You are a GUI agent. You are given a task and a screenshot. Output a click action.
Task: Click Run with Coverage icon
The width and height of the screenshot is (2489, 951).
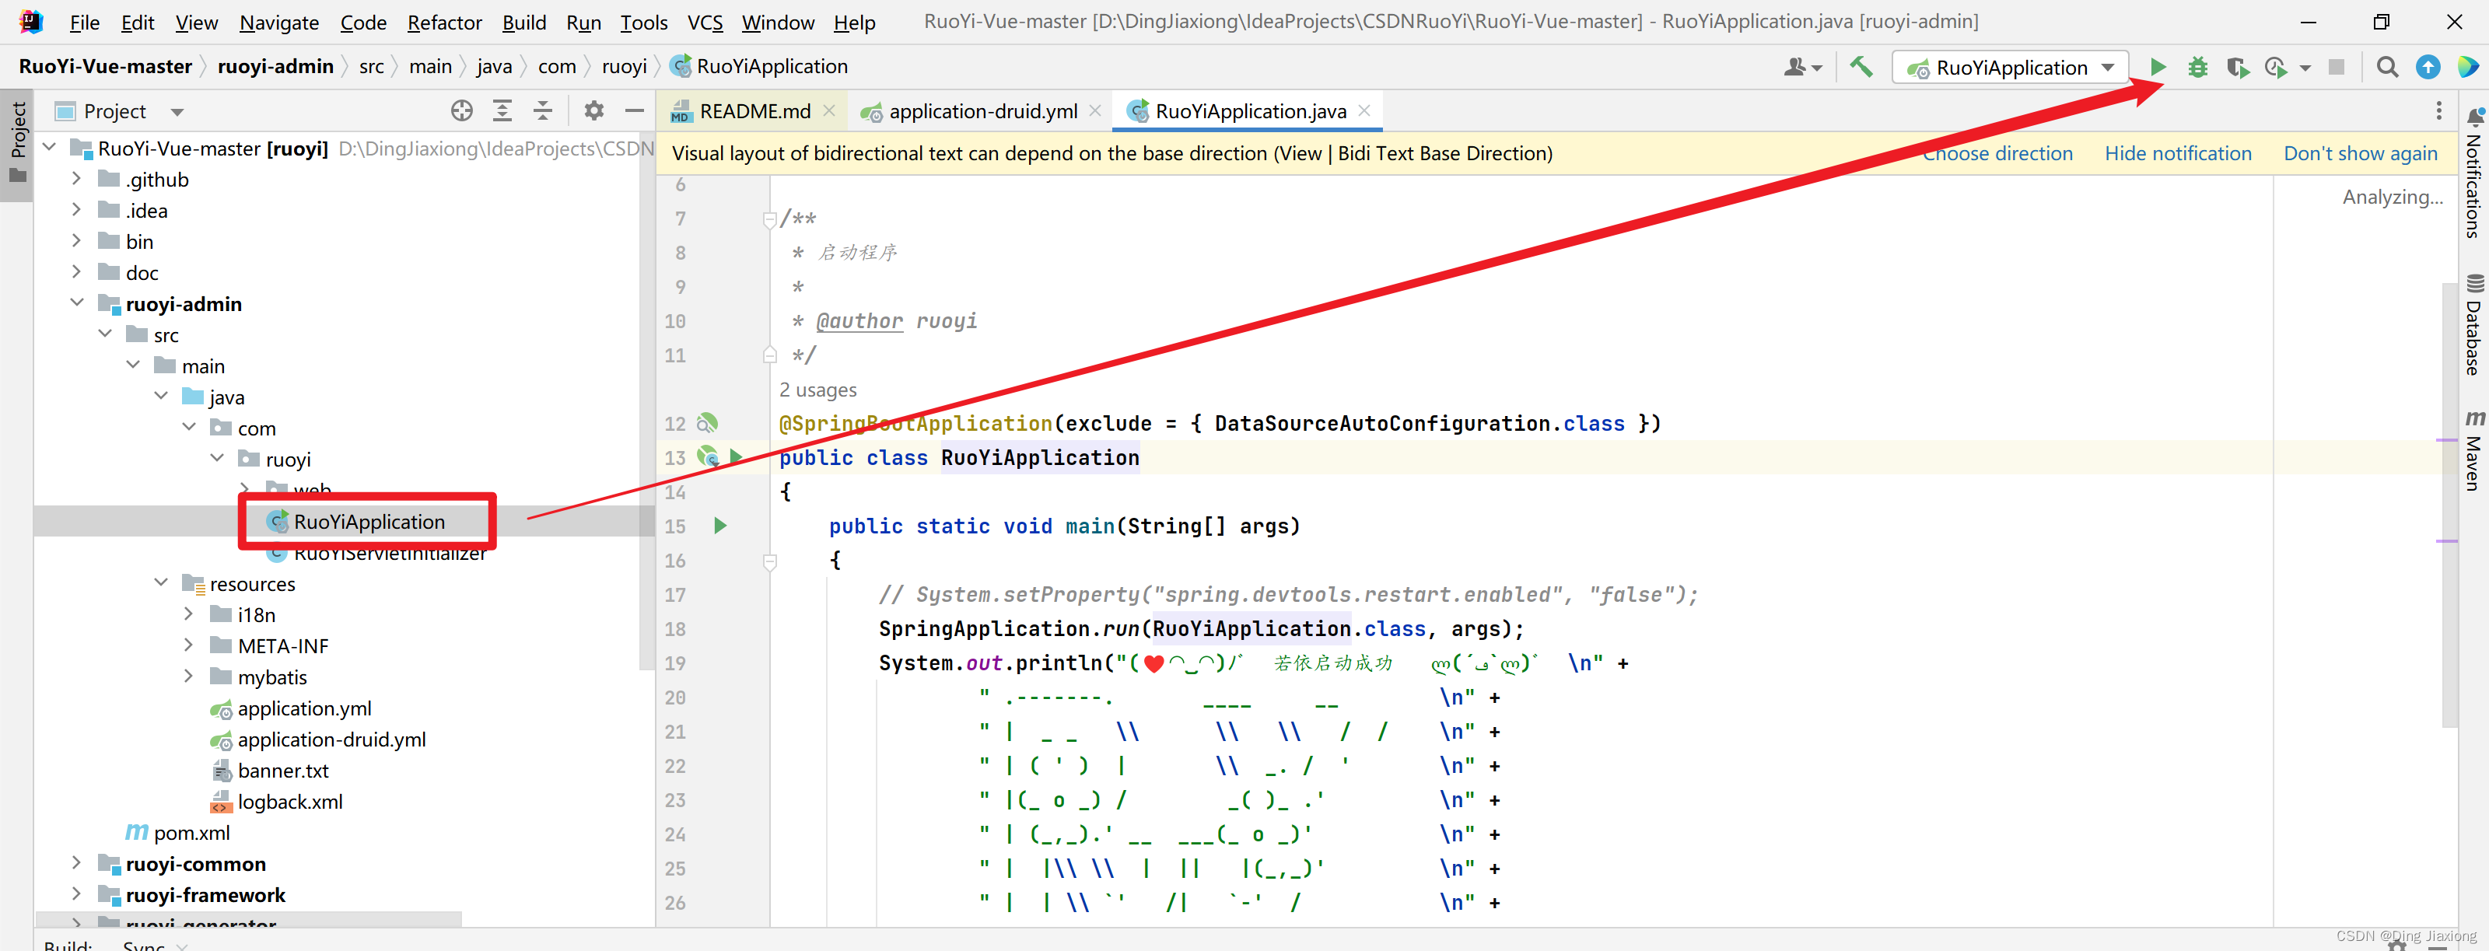coord(2237,67)
